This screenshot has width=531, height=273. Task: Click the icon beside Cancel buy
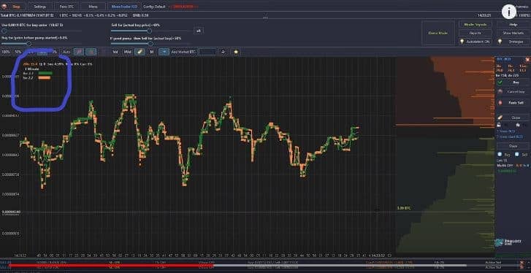(500, 92)
